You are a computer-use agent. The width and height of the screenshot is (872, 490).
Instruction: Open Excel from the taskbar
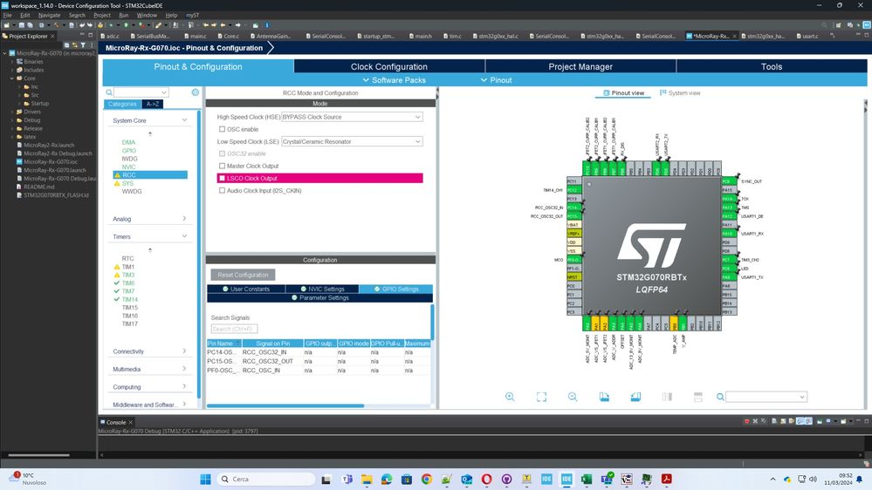click(x=587, y=479)
